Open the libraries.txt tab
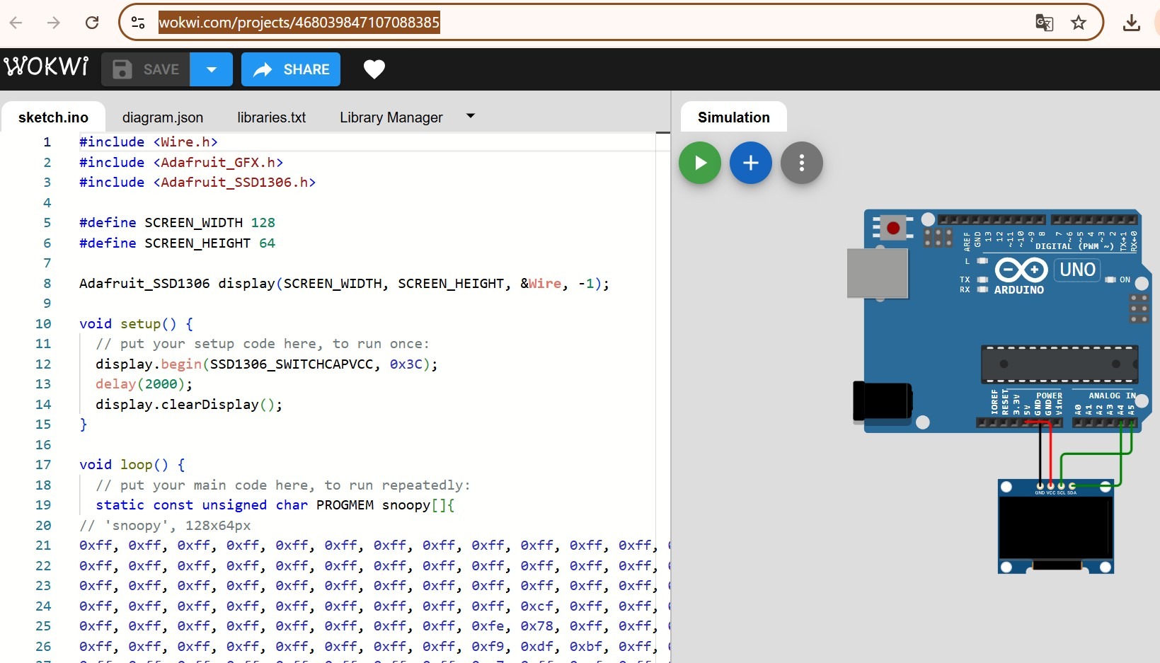 tap(272, 117)
